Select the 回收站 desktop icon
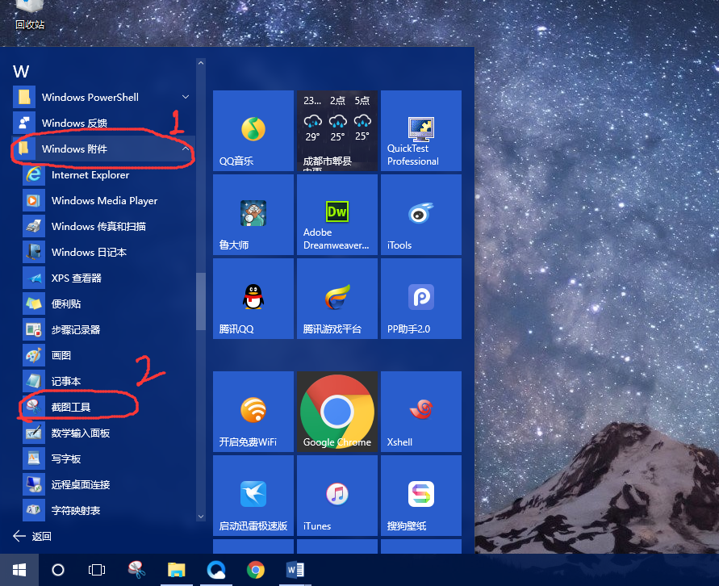 [x=30, y=15]
